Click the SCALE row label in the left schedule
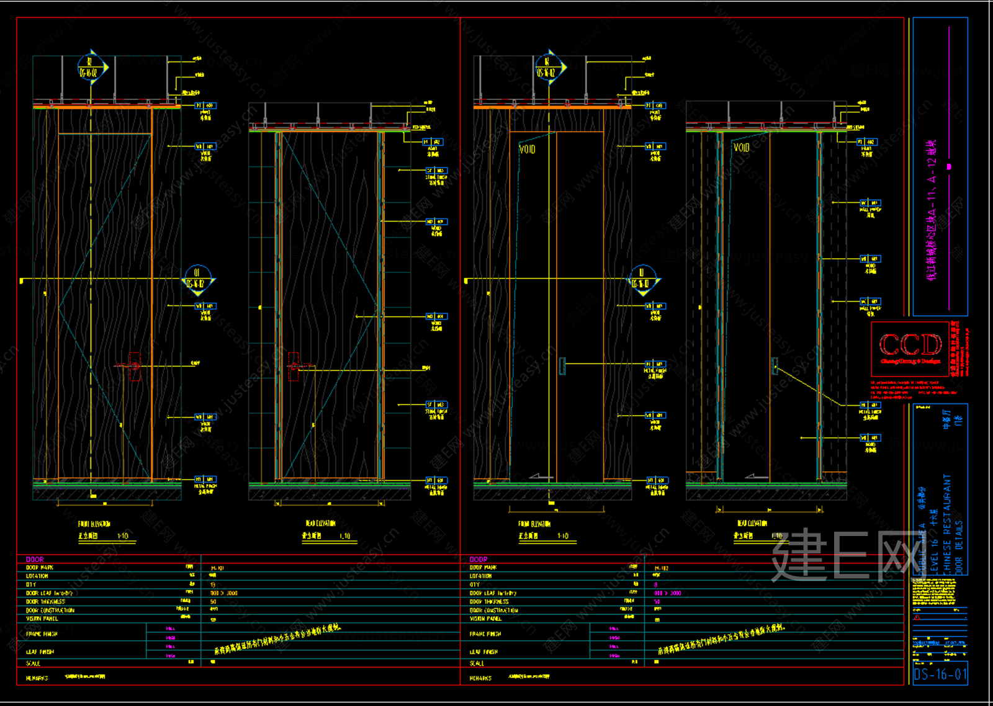The height and width of the screenshot is (706, 993). click(34, 664)
